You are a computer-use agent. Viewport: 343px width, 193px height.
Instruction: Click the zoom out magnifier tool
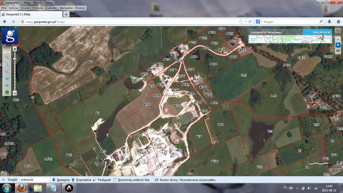pyautogui.click(x=7, y=64)
